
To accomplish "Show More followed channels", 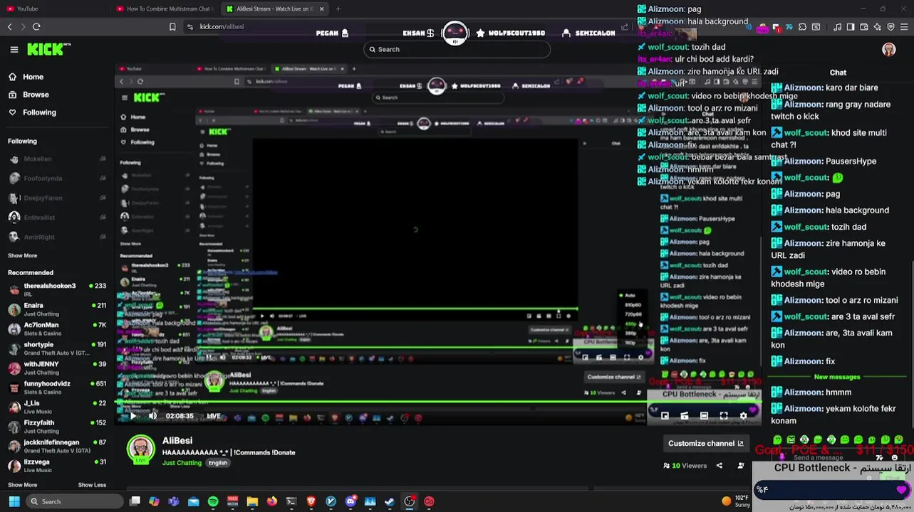I will coord(22,255).
